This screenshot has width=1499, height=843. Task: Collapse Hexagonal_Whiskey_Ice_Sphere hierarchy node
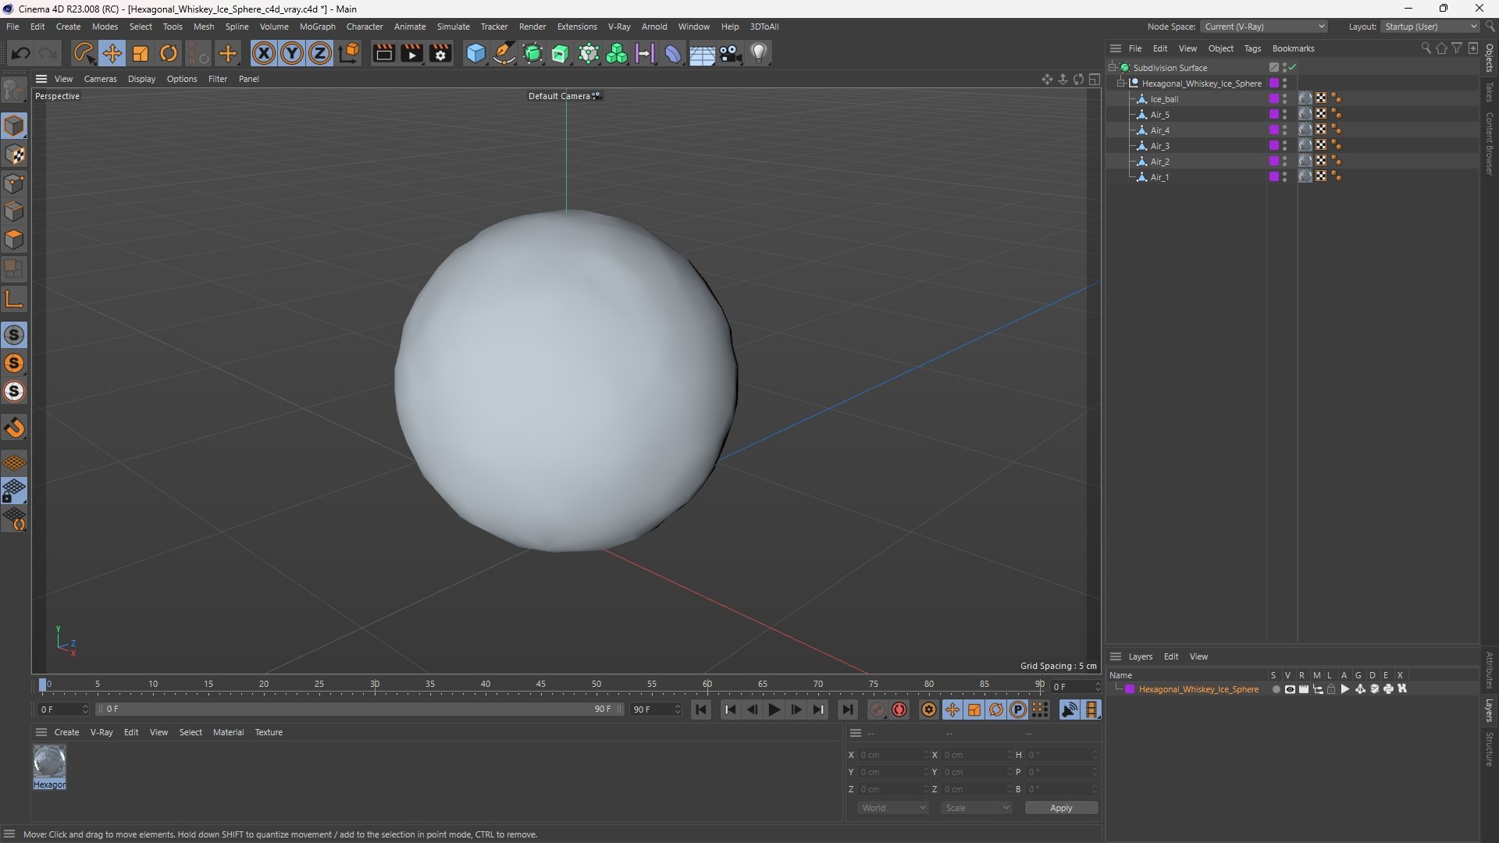[1121, 83]
